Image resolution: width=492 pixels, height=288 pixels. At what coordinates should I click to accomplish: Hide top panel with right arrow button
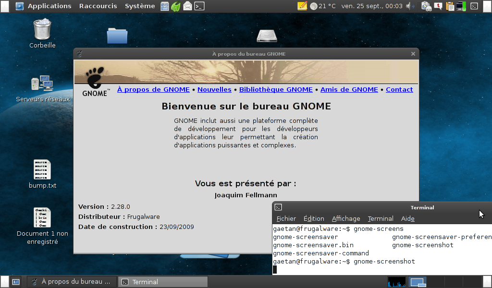tap(487, 6)
